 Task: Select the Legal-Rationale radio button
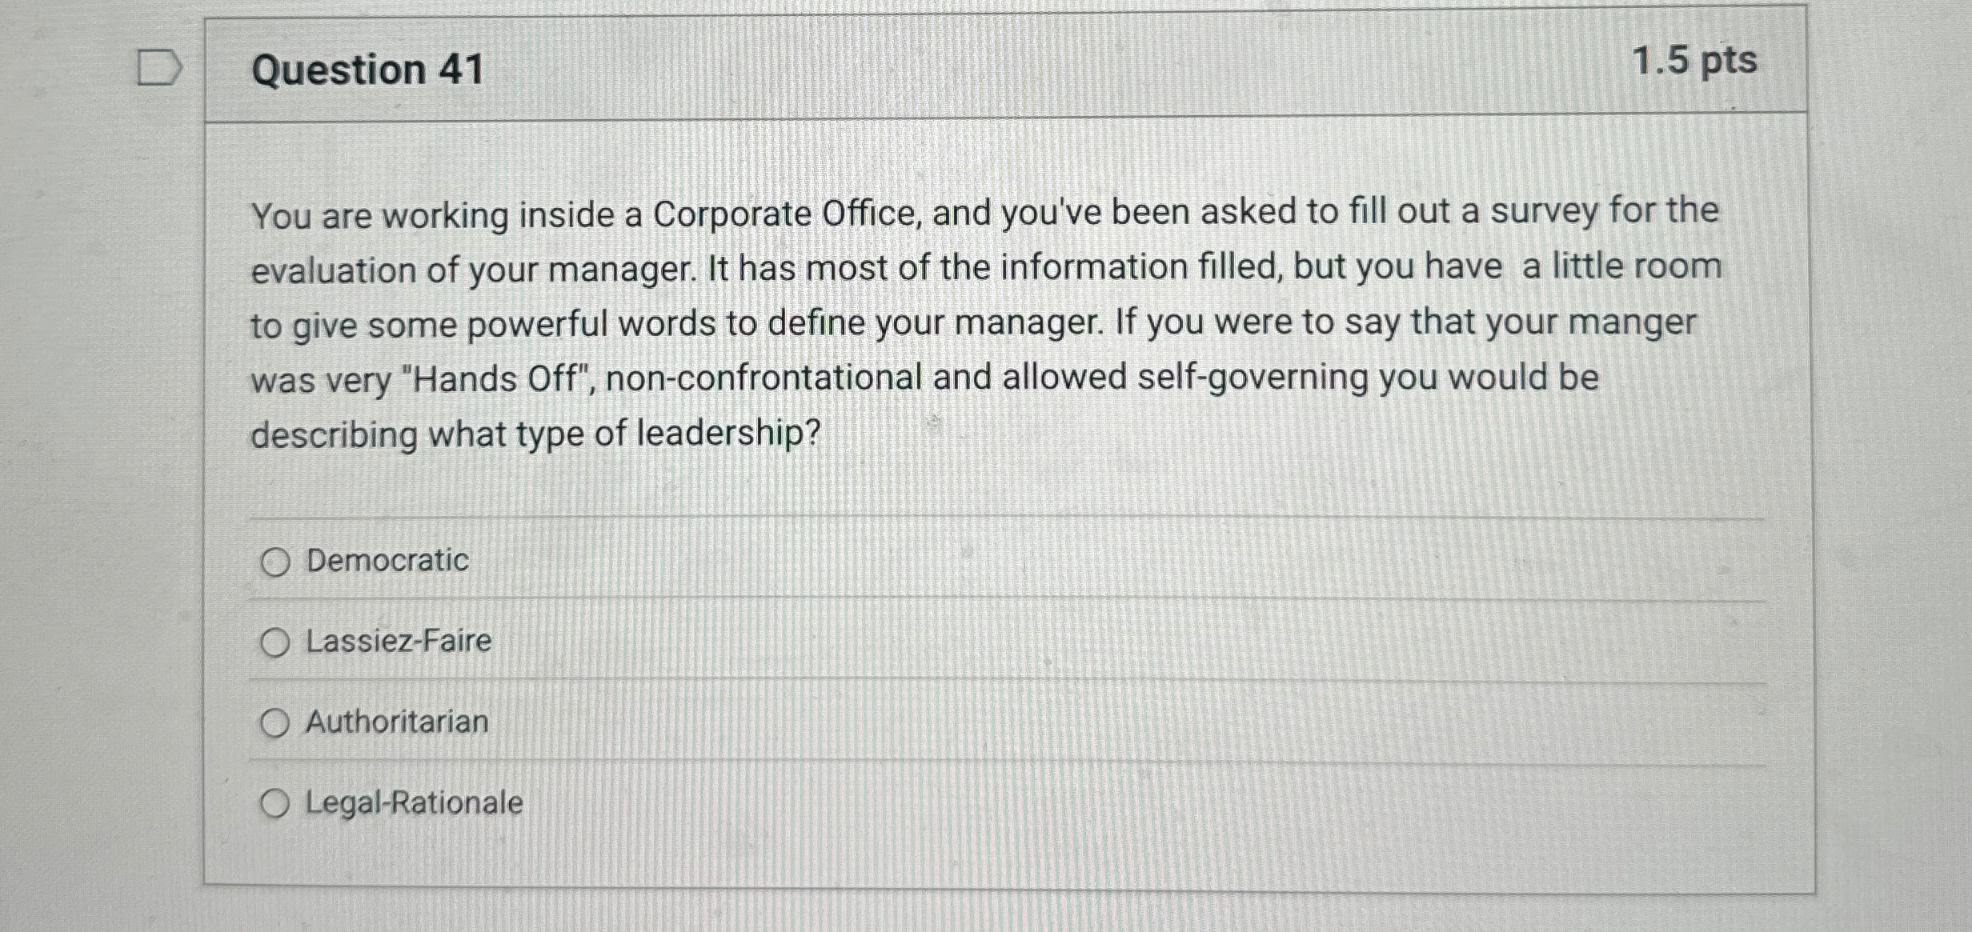coord(276,802)
